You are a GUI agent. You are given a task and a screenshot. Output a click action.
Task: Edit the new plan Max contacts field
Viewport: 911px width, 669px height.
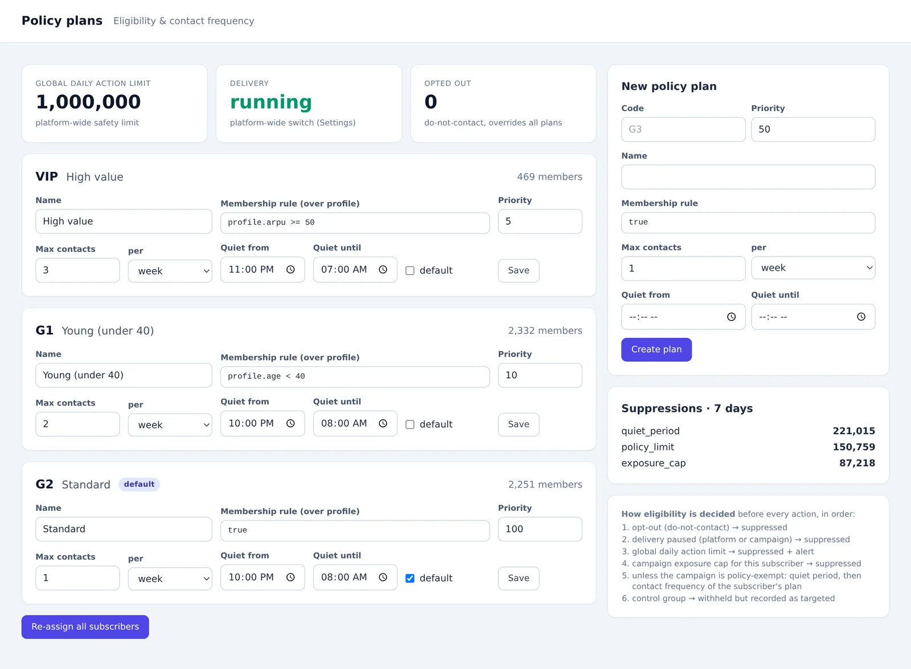point(683,269)
